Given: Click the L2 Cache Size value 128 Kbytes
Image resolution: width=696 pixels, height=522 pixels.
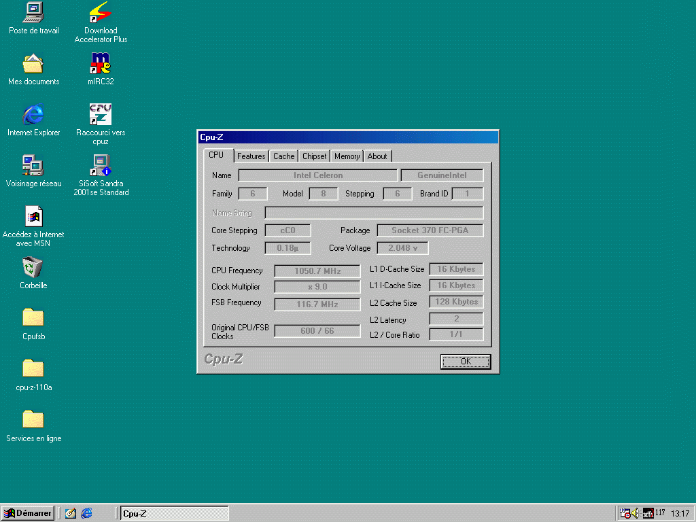Looking at the screenshot, I should click(x=456, y=302).
